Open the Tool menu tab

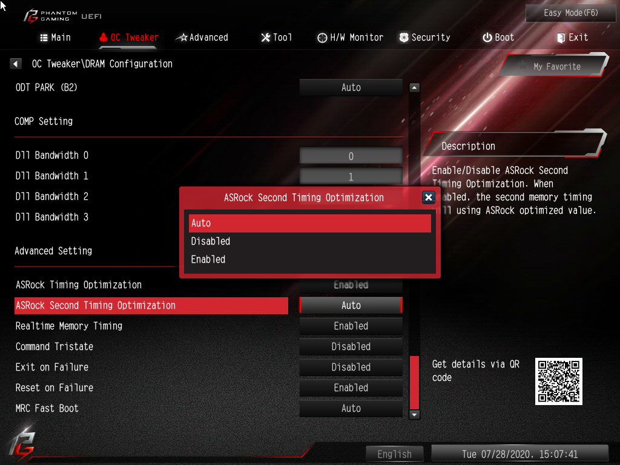[276, 38]
